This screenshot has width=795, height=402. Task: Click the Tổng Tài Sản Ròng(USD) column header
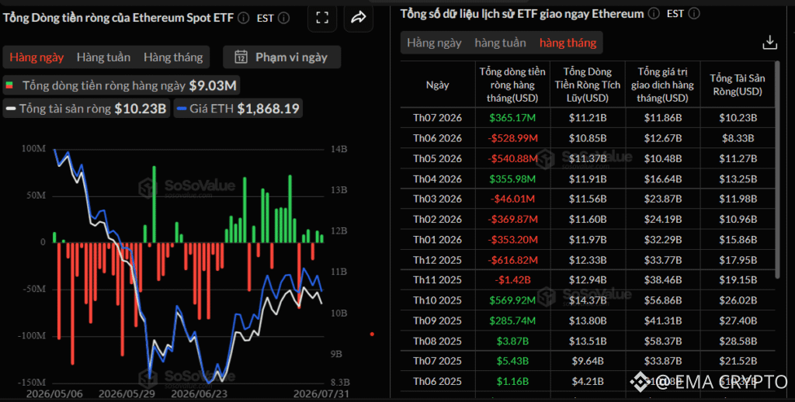[738, 85]
